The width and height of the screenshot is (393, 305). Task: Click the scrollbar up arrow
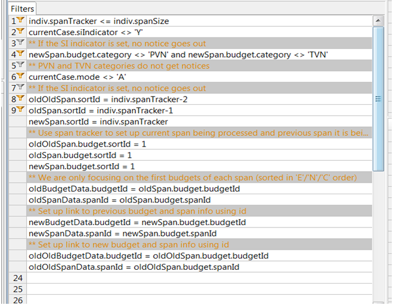pos(378,20)
